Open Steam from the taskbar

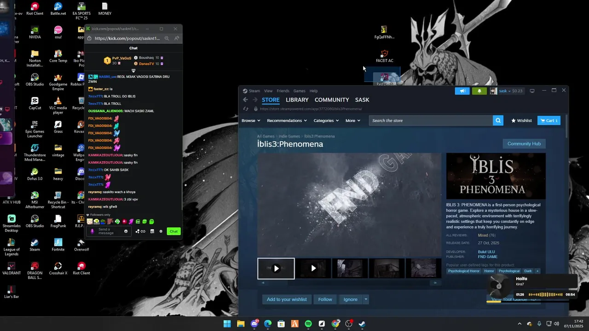362,324
